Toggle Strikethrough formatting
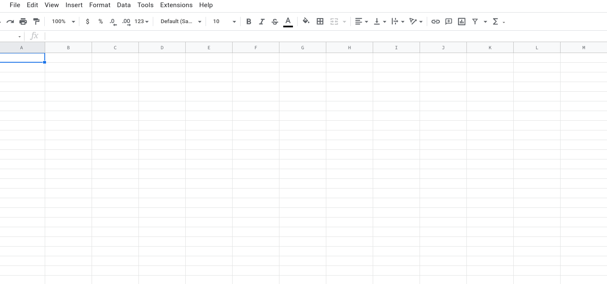 point(275,21)
